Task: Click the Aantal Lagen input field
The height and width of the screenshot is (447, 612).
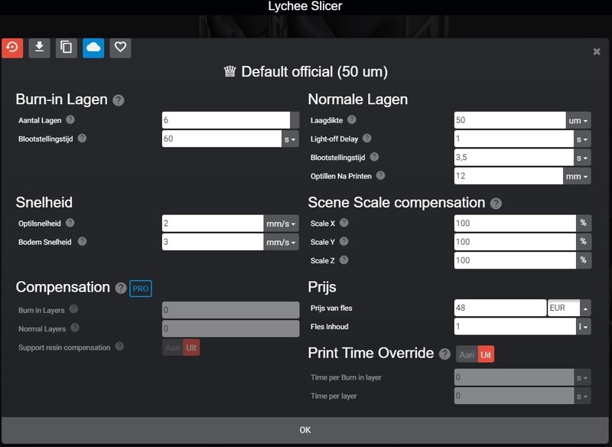Action: (226, 120)
